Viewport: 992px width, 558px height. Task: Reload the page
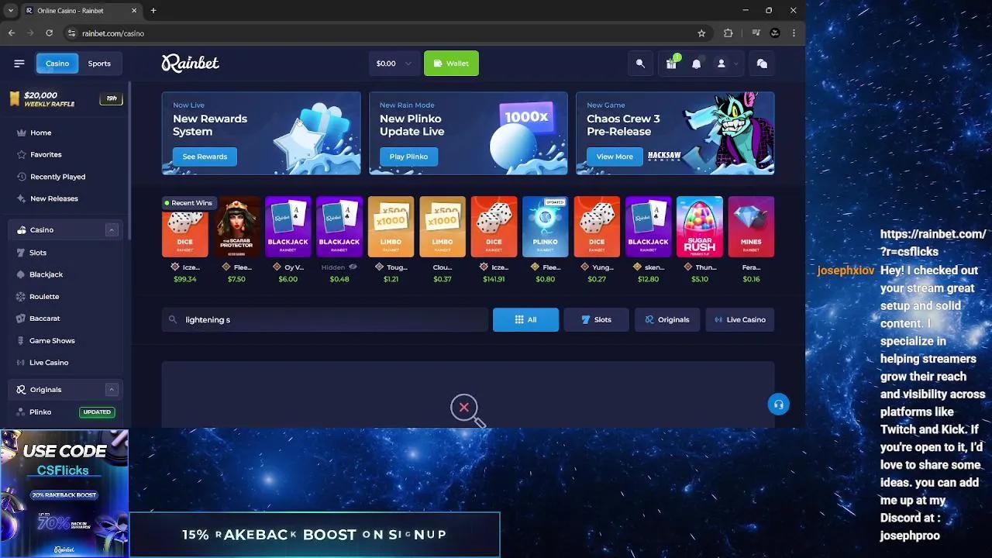[x=49, y=33]
